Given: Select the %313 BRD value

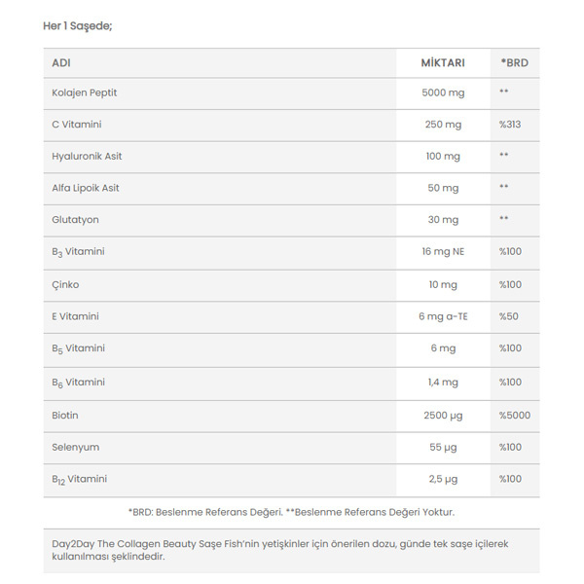Looking at the screenshot, I should pos(510,125).
